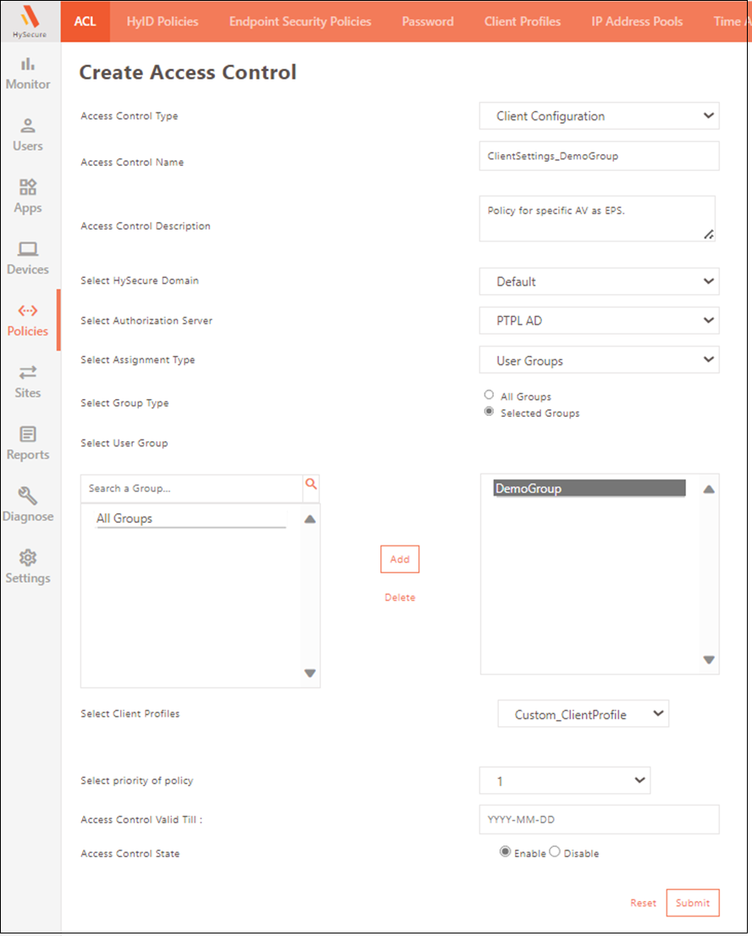Viewport: 752px width, 936px height.
Task: Click the Diagnose wrench icon
Action: pos(28,496)
